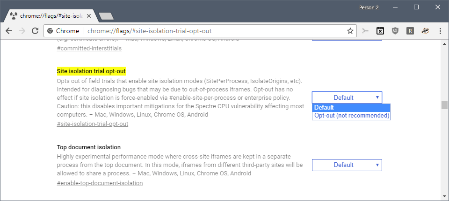Reload the current flags page
Image resolution: width=449 pixels, height=201 pixels.
pyautogui.click(x=35, y=31)
